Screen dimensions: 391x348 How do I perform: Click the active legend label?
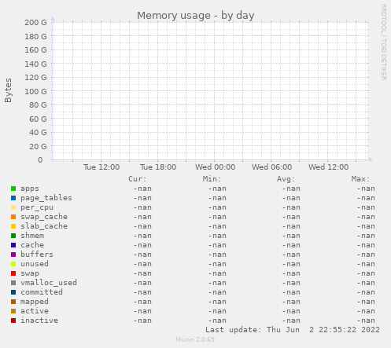tap(35, 311)
